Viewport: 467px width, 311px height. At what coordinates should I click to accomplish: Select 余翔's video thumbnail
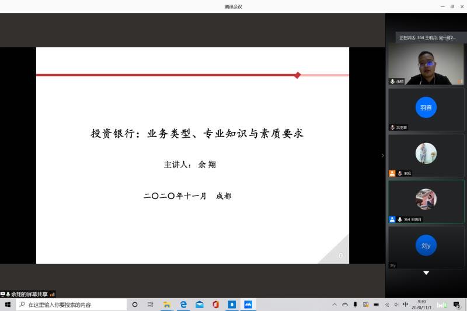(x=426, y=63)
